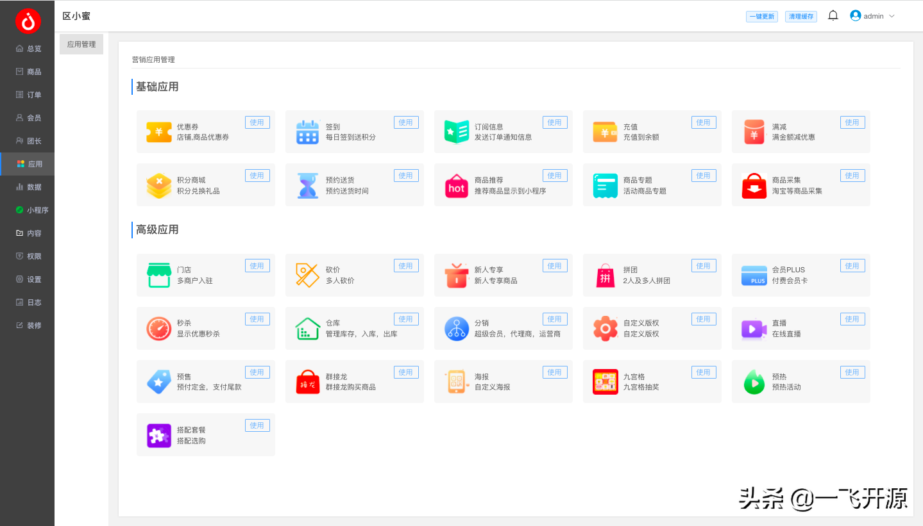The height and width of the screenshot is (526, 923).
Task: Click the 充值 wallet icon
Action: [605, 132]
